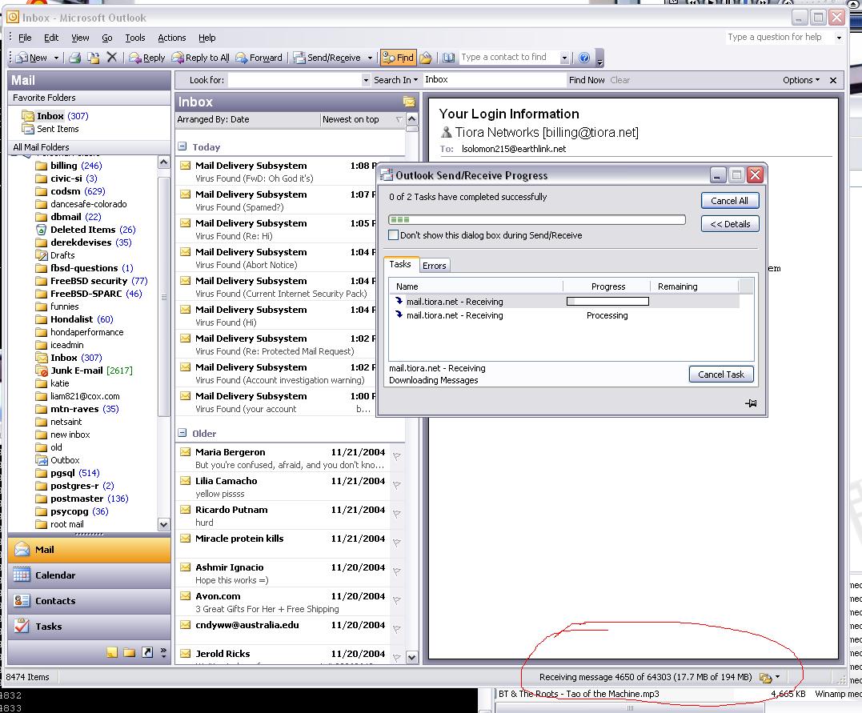Switch to the Errors tab
862x713 pixels.
click(434, 266)
